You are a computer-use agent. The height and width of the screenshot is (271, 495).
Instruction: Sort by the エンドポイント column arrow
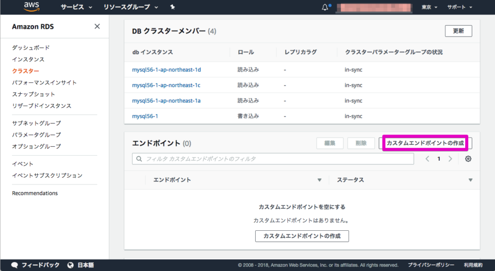coord(320,180)
